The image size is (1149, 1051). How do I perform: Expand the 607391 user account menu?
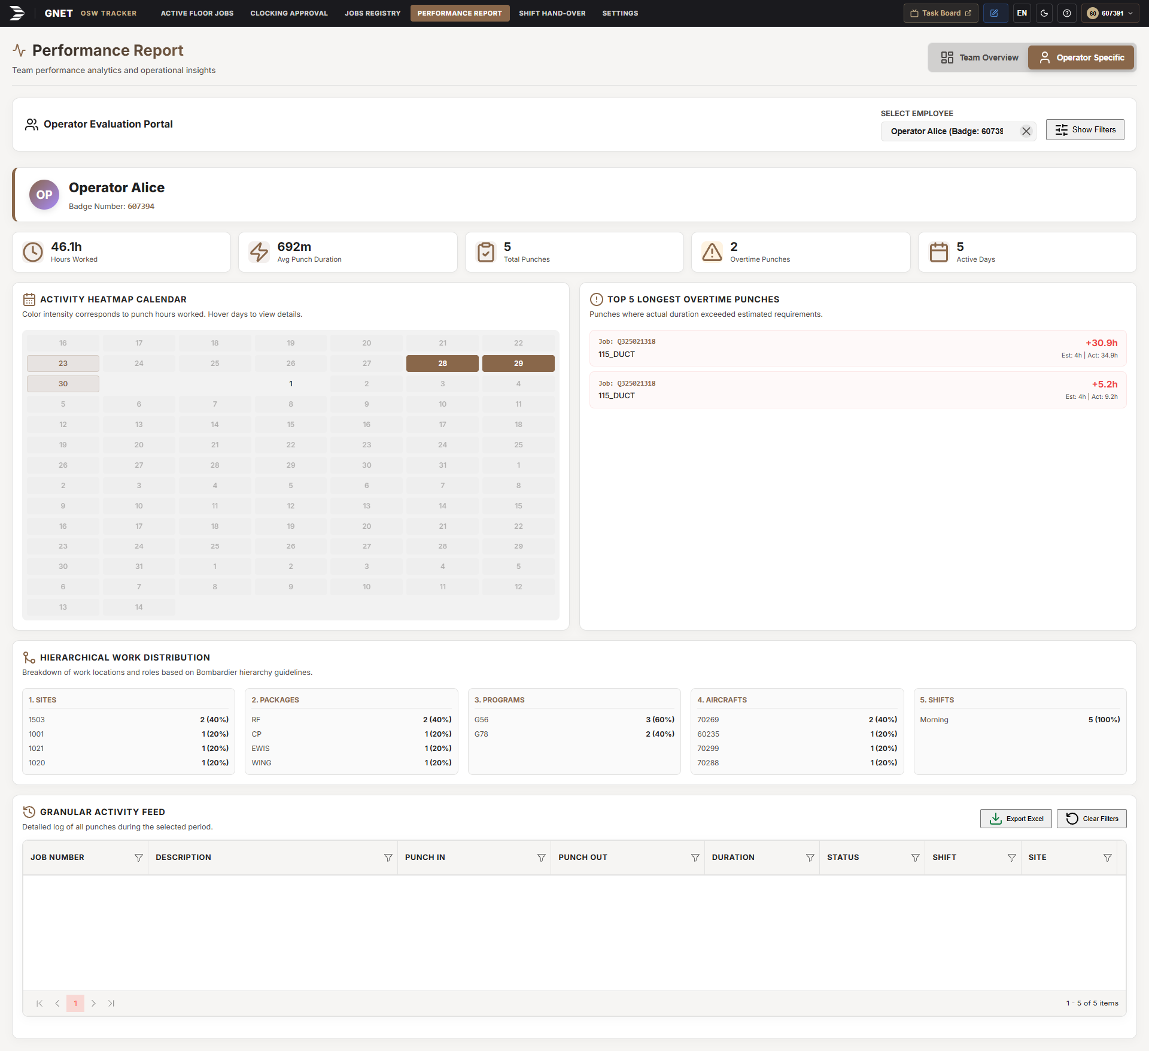(1110, 13)
